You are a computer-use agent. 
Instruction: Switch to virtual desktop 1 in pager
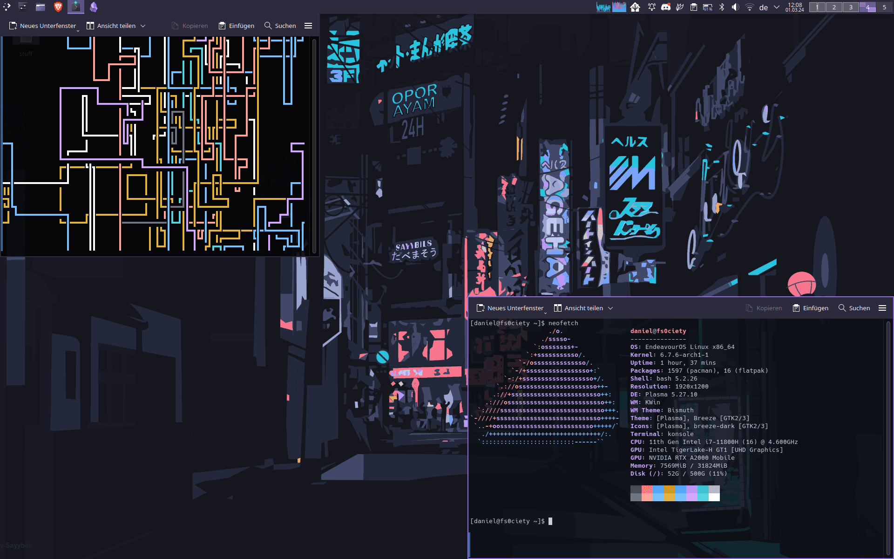point(817,7)
